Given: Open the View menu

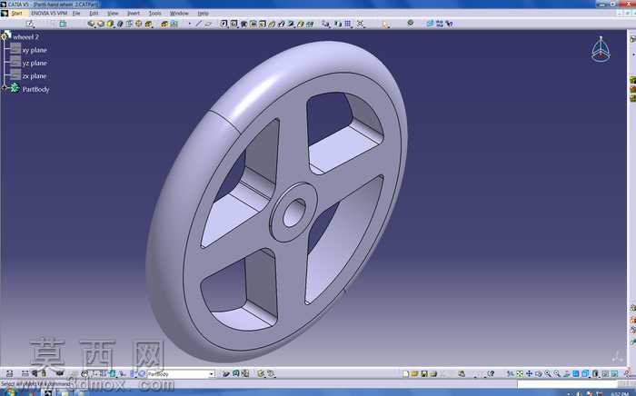Looking at the screenshot, I should [113, 14].
